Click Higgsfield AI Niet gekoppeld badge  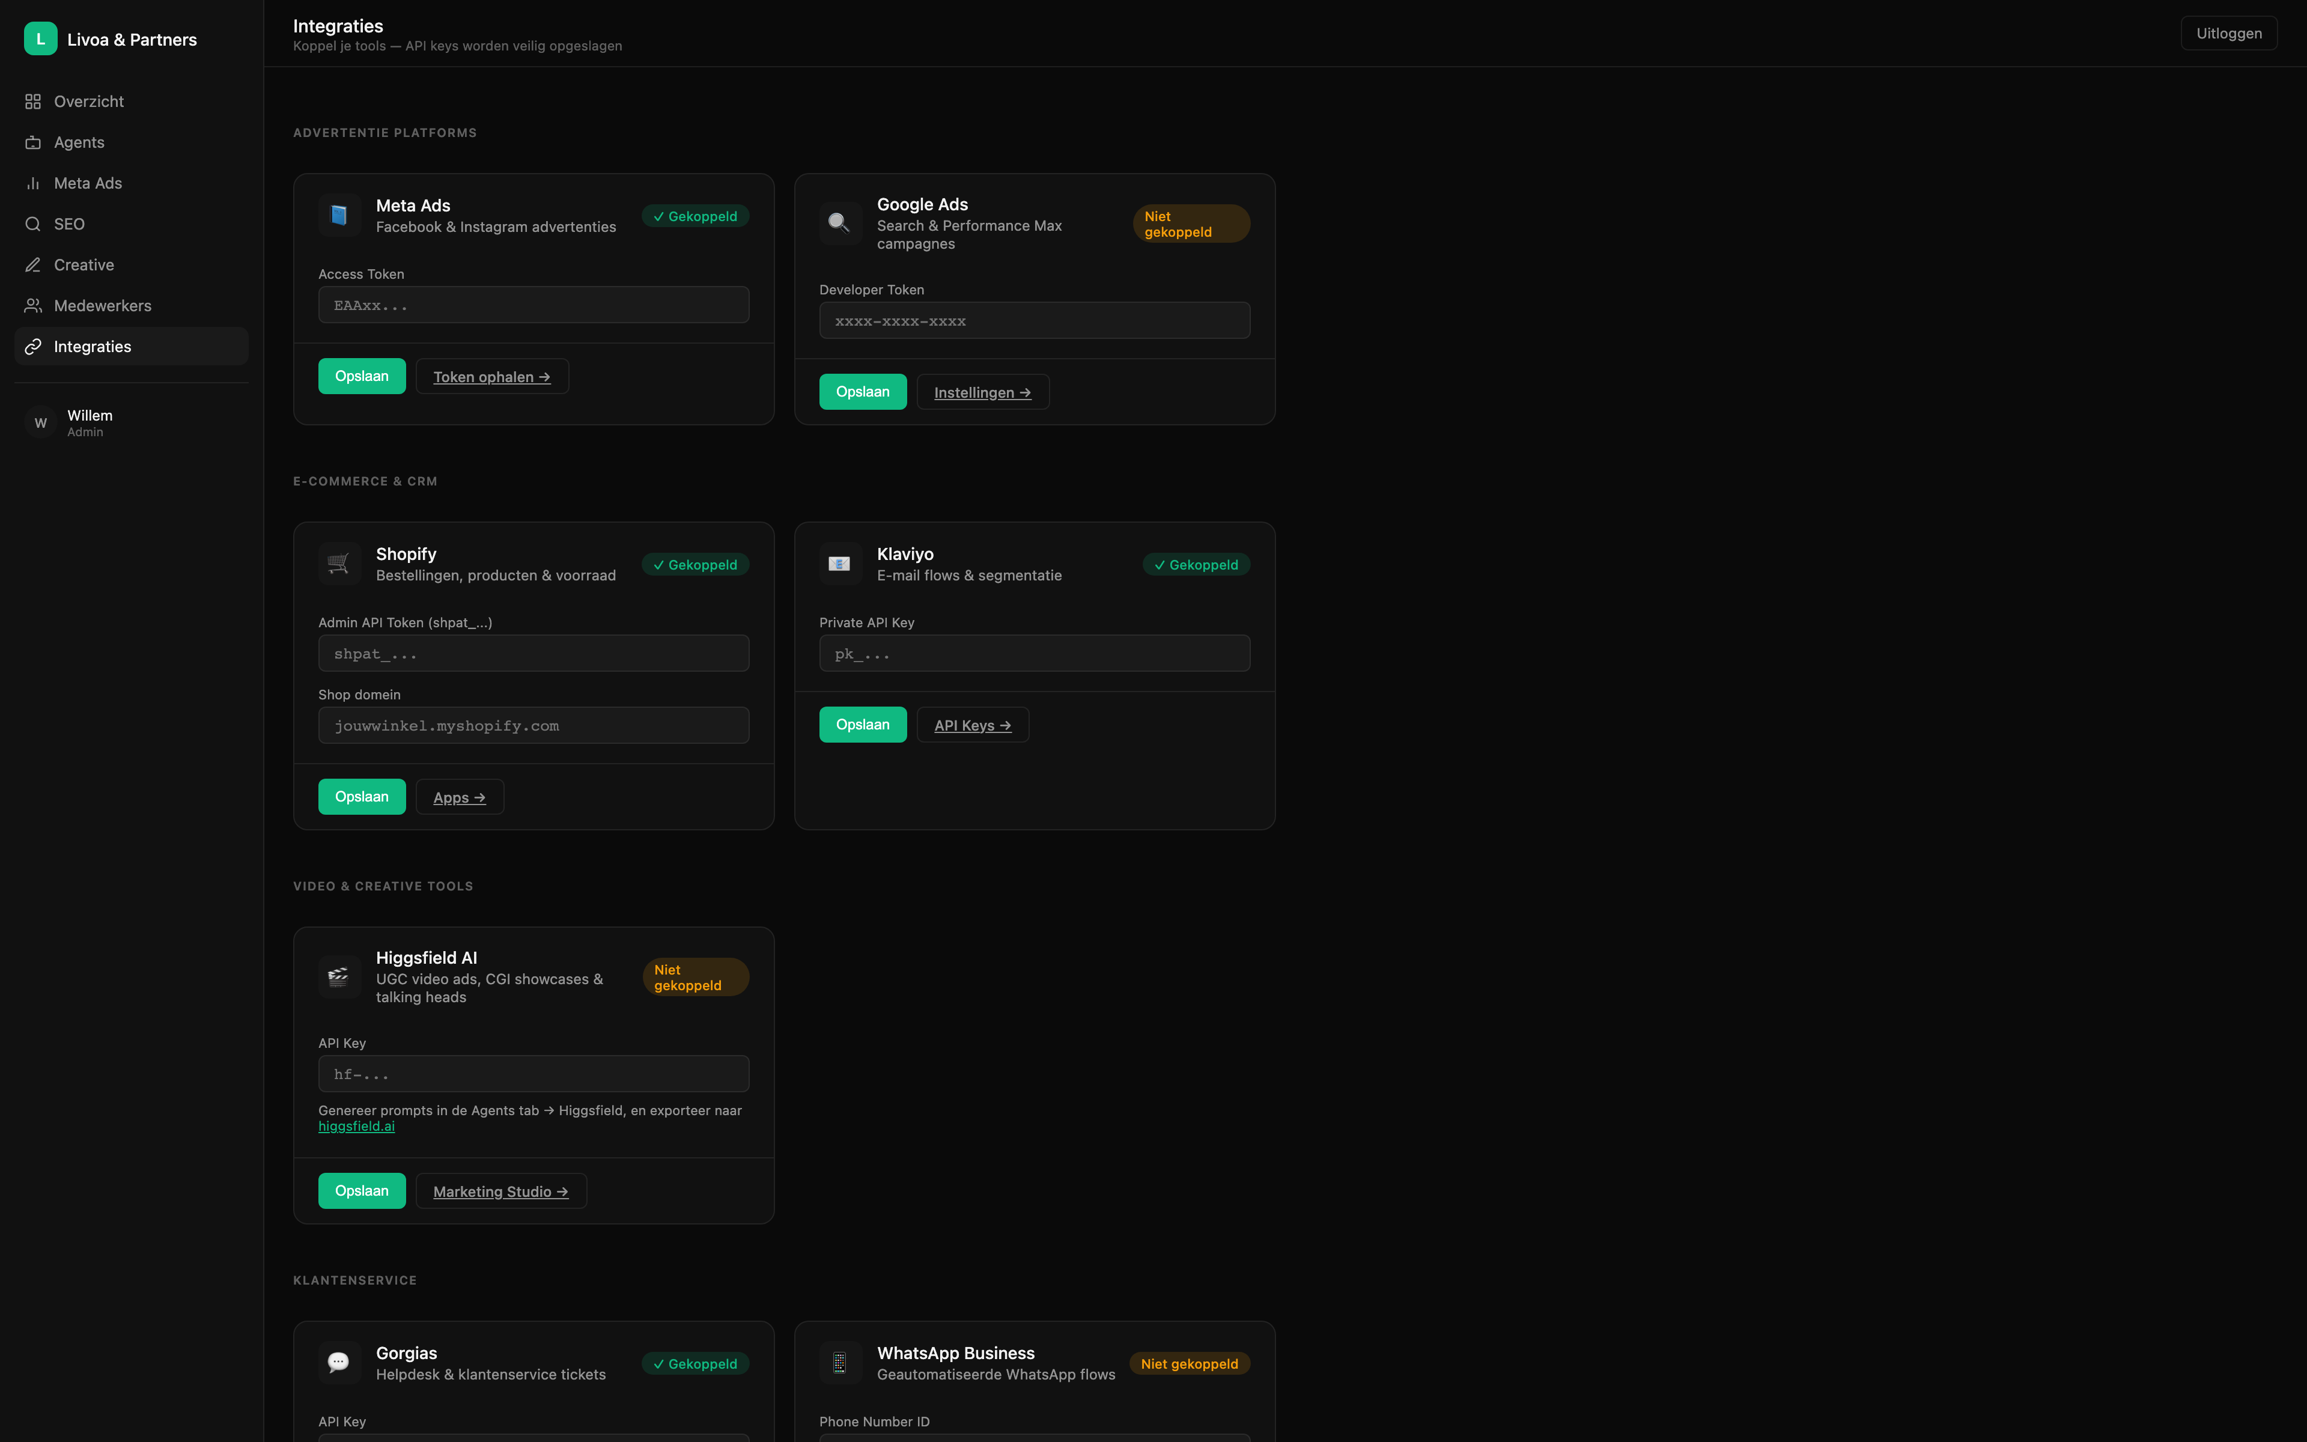click(696, 978)
